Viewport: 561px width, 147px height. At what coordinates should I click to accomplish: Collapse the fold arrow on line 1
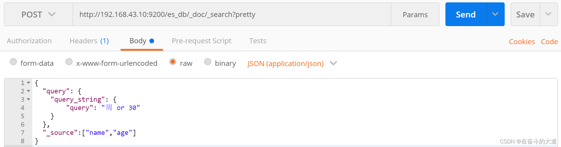pyautogui.click(x=28, y=83)
